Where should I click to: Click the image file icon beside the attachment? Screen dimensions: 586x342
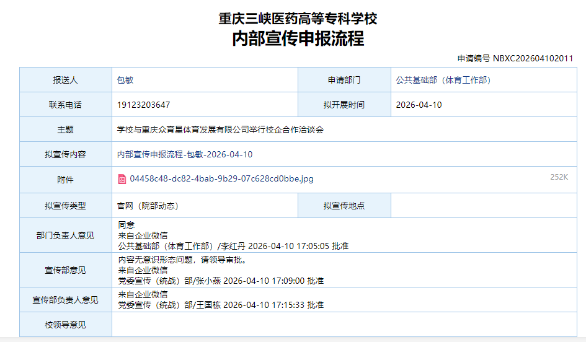tap(122, 179)
